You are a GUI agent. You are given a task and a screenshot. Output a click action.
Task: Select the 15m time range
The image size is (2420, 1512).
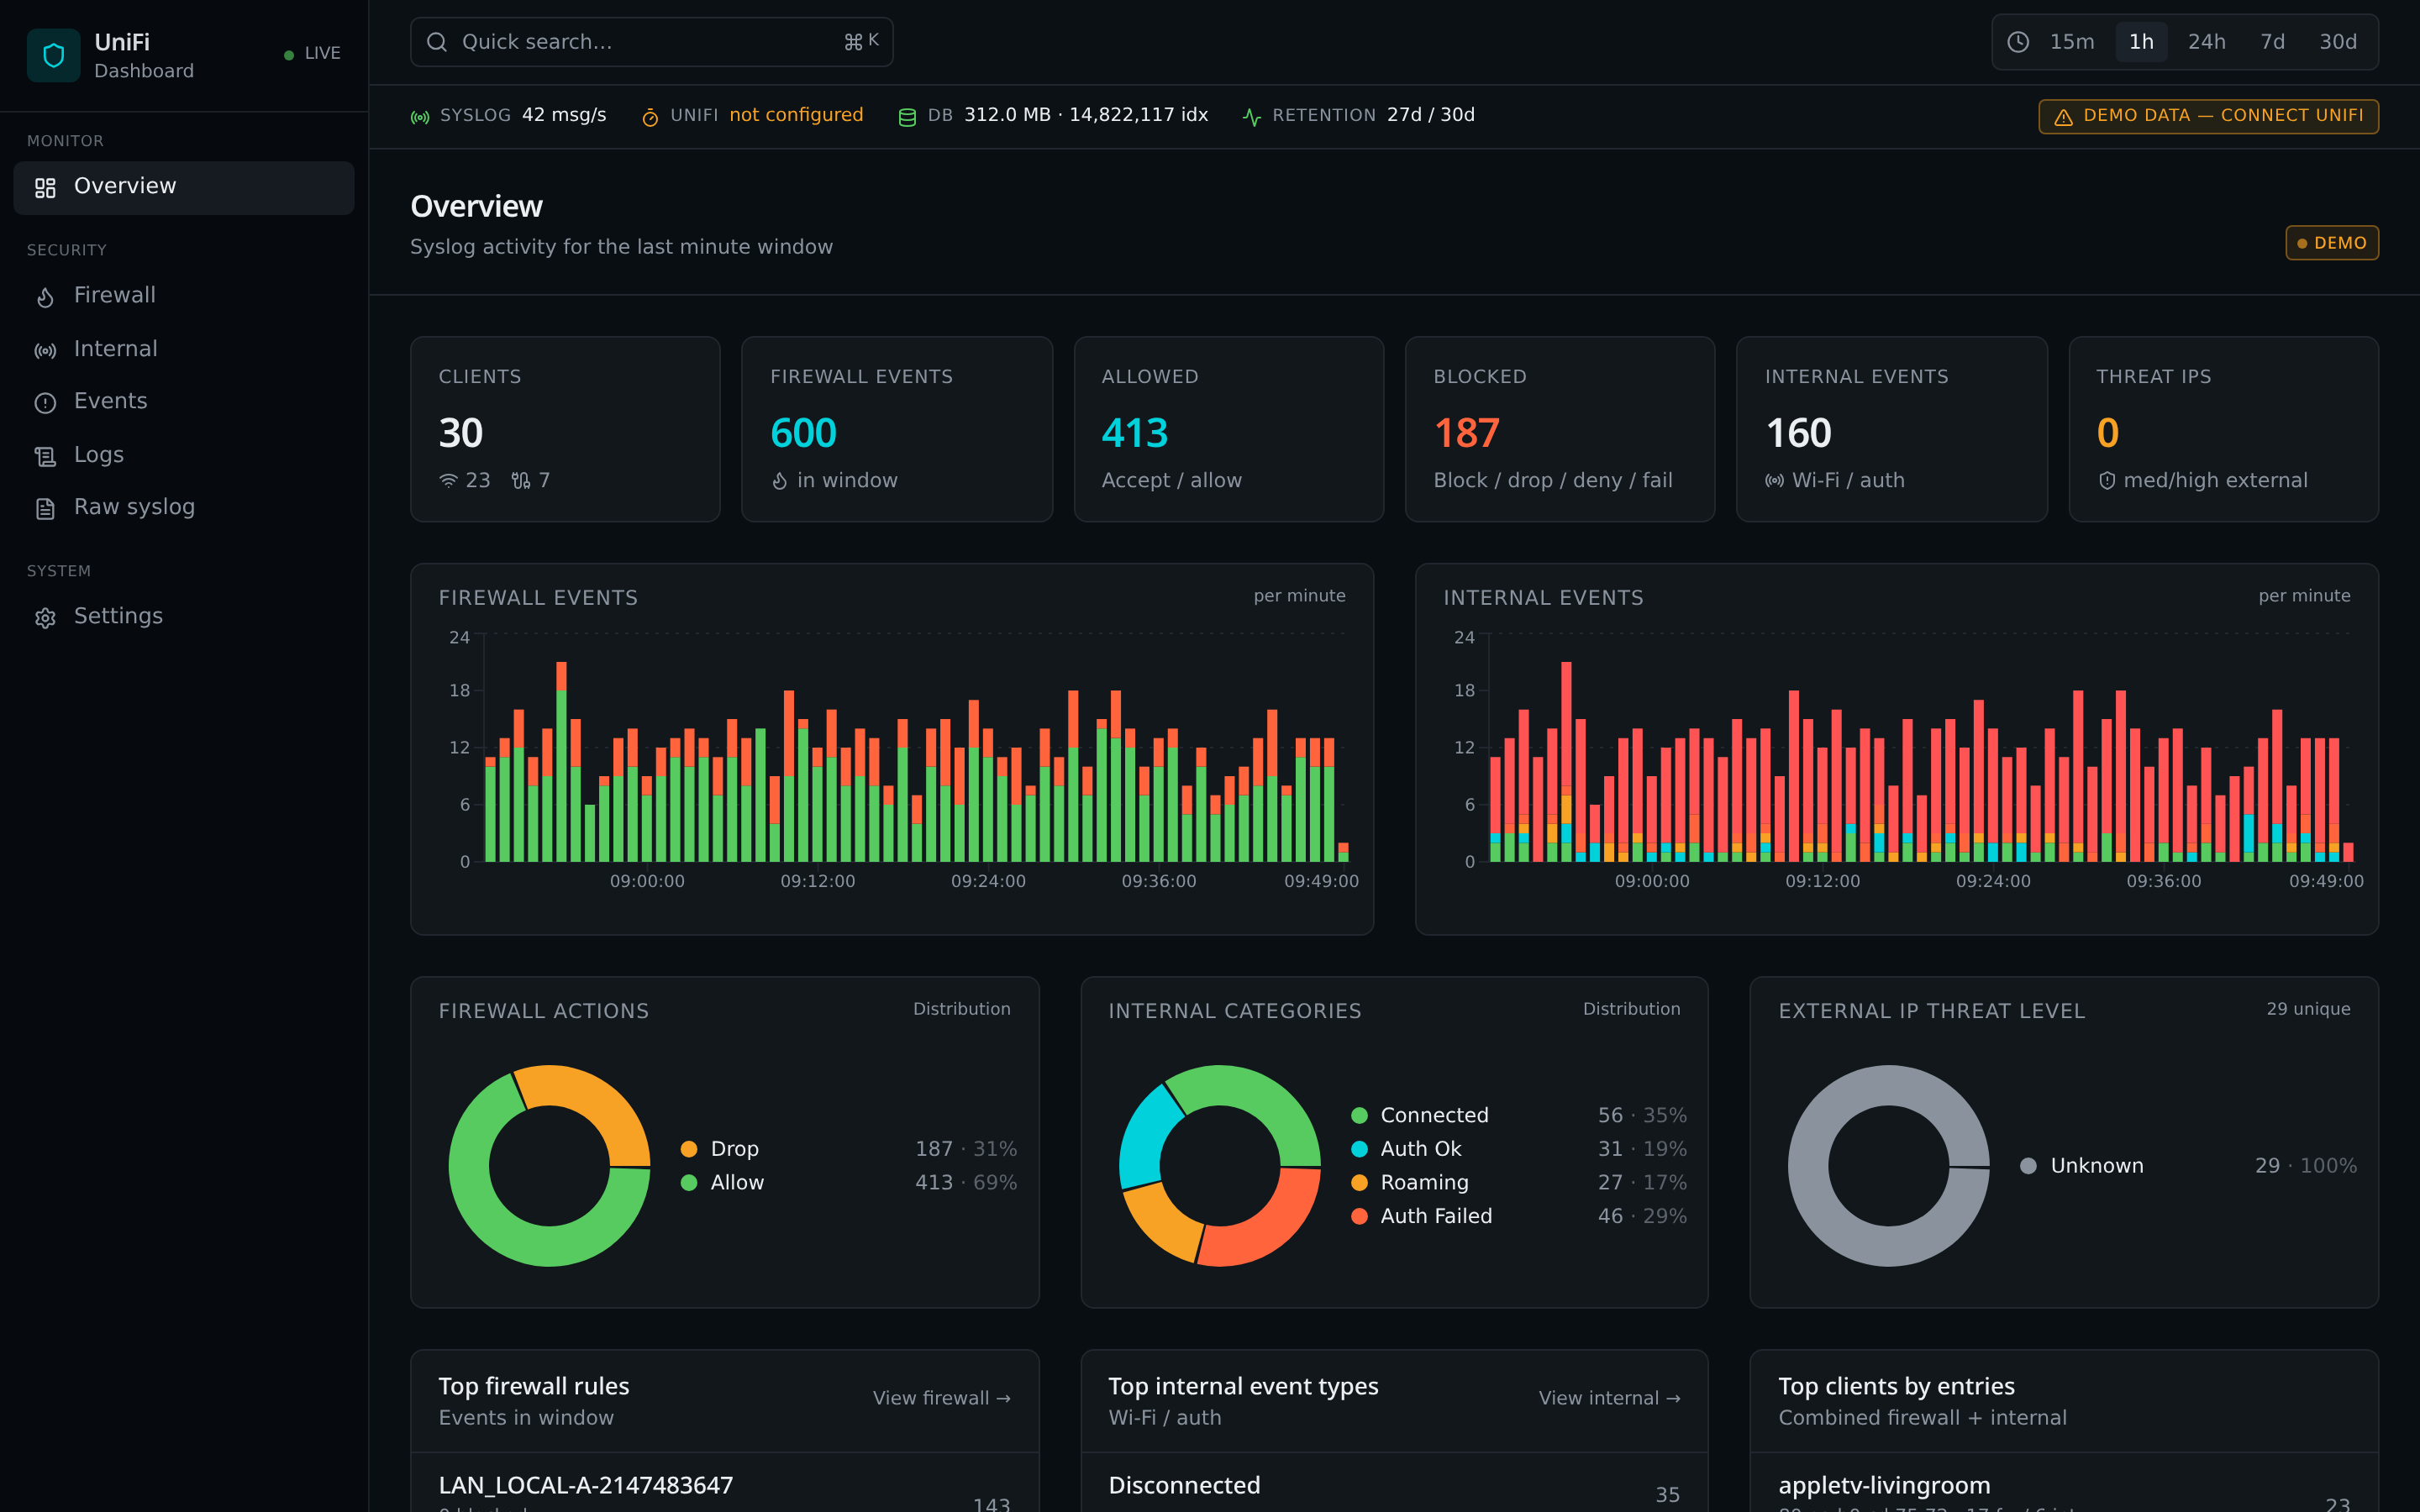pyautogui.click(x=2071, y=42)
